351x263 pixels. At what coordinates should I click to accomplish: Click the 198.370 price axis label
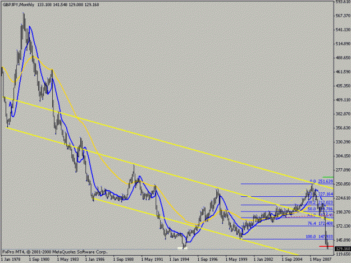343,212
